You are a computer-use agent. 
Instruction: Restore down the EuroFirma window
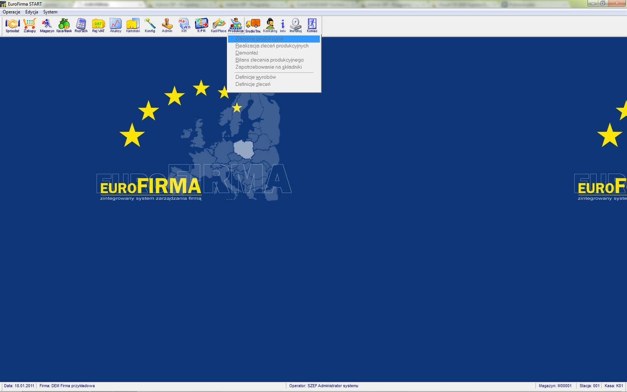click(603, 3)
